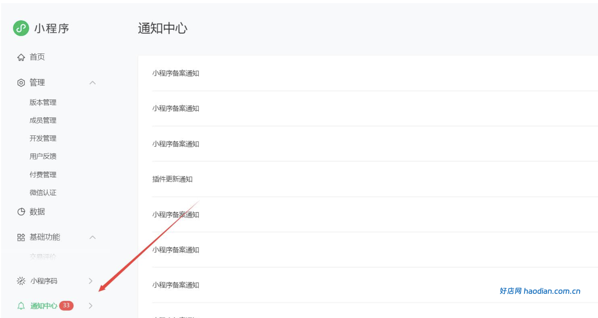The height and width of the screenshot is (318, 598).
Task: Select 付费管理 in the sidebar
Action: point(43,175)
